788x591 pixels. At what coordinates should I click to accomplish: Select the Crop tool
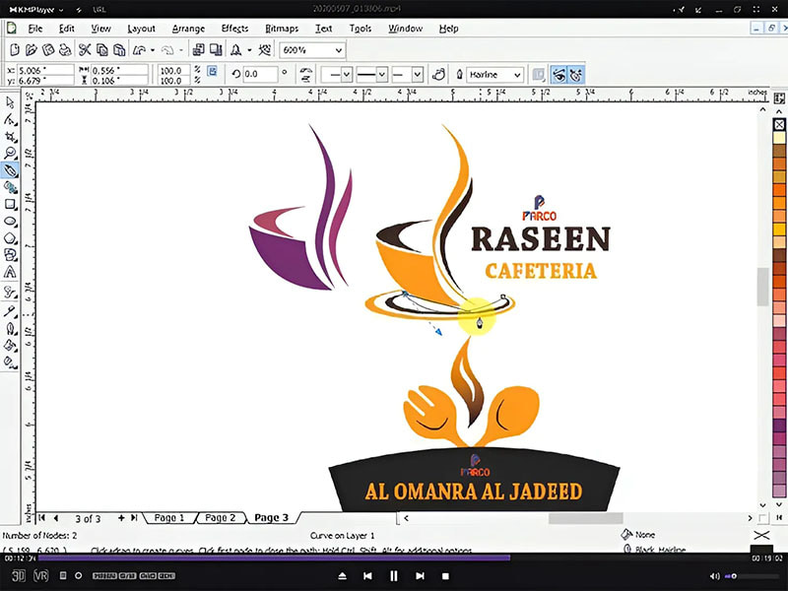coord(10,137)
